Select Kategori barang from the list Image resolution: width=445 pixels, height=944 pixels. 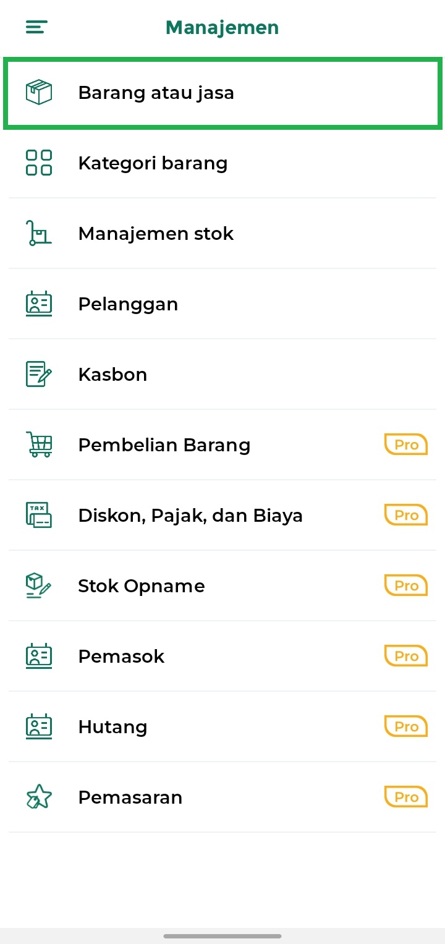pyautogui.click(x=153, y=163)
